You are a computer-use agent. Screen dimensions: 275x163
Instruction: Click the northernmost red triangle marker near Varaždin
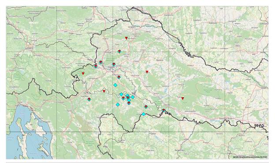[x=126, y=38]
